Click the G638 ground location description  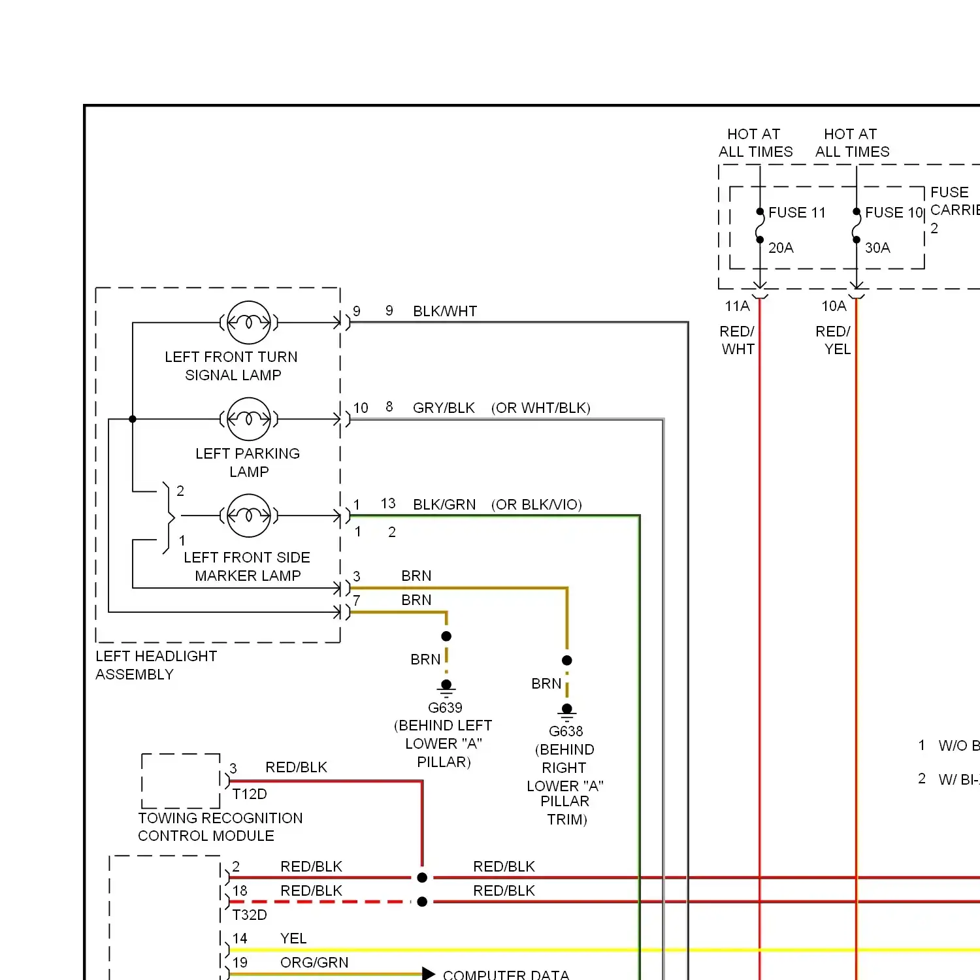point(565,784)
